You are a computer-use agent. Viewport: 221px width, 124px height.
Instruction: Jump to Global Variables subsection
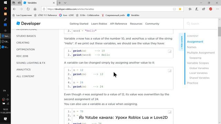click(x=199, y=68)
